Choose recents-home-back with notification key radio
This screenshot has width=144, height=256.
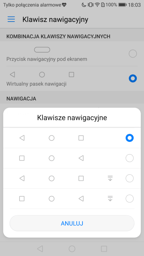[x=130, y=198]
